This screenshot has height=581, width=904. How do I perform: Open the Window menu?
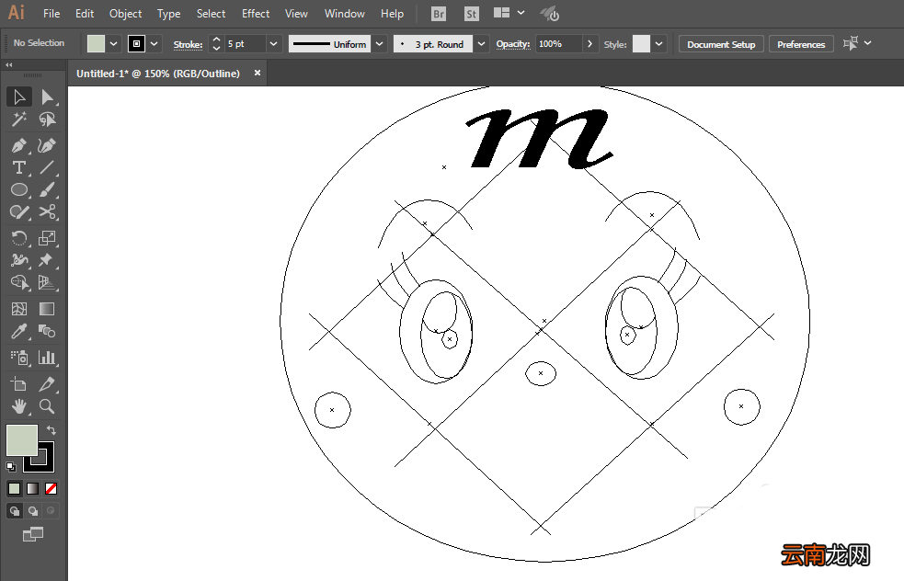pyautogui.click(x=344, y=13)
